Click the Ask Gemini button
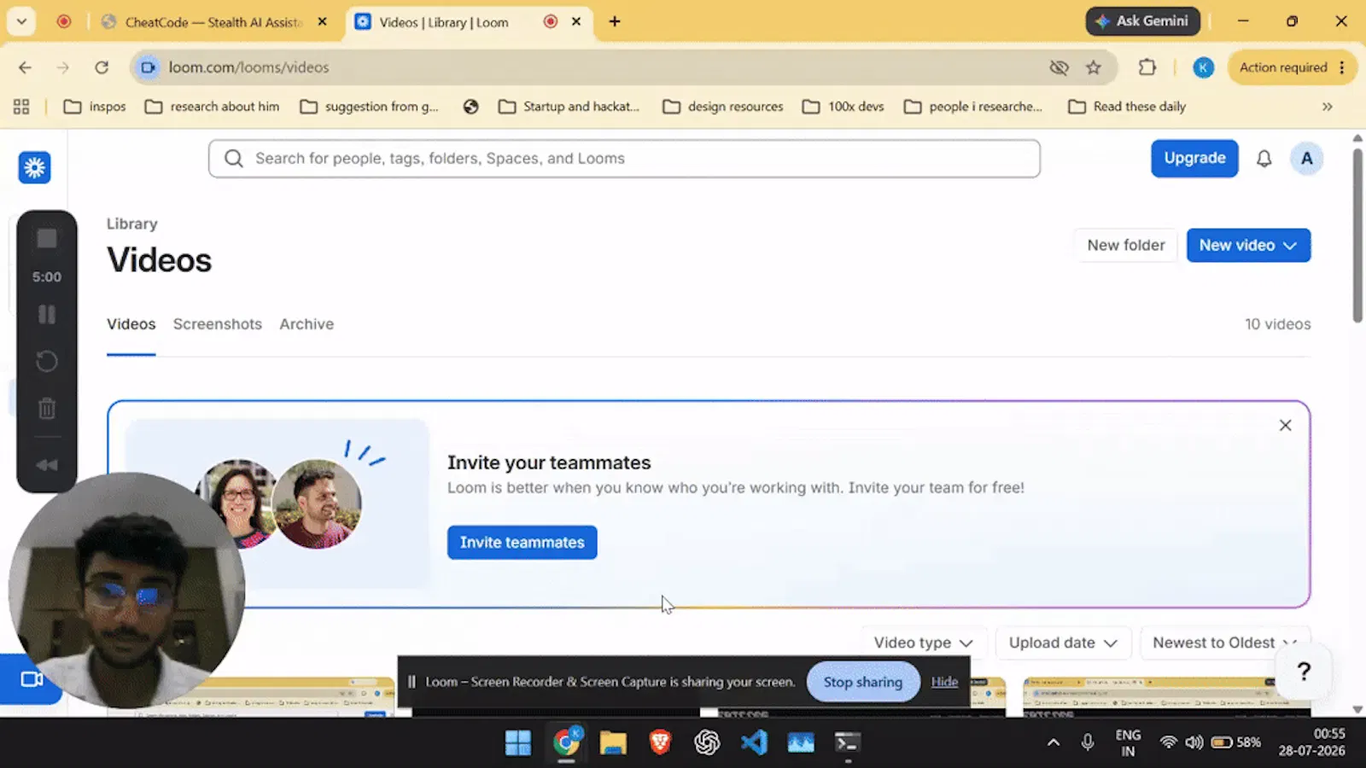The width and height of the screenshot is (1366, 768). tap(1142, 21)
